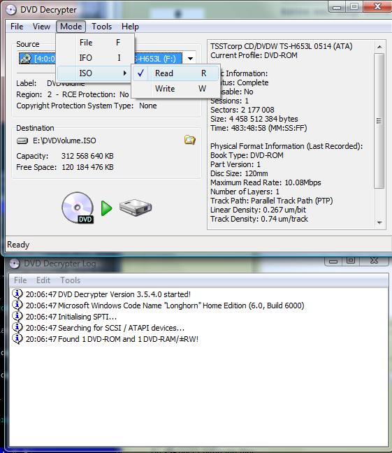Image resolution: width=392 pixels, height=453 pixels.
Task: Close the DVD Decrypter Log window
Action: [x=374, y=261]
